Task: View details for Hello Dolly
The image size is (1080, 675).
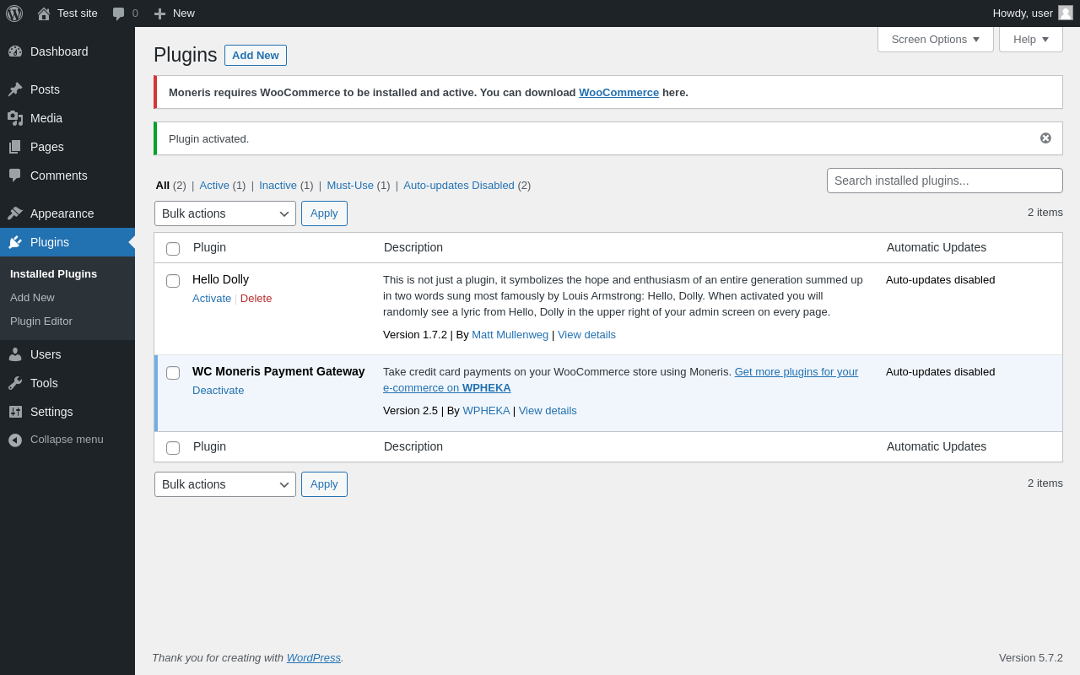Action: [x=586, y=335]
